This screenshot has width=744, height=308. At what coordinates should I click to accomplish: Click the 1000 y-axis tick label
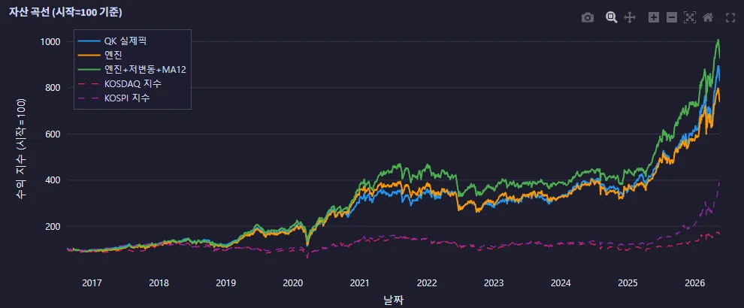point(52,42)
